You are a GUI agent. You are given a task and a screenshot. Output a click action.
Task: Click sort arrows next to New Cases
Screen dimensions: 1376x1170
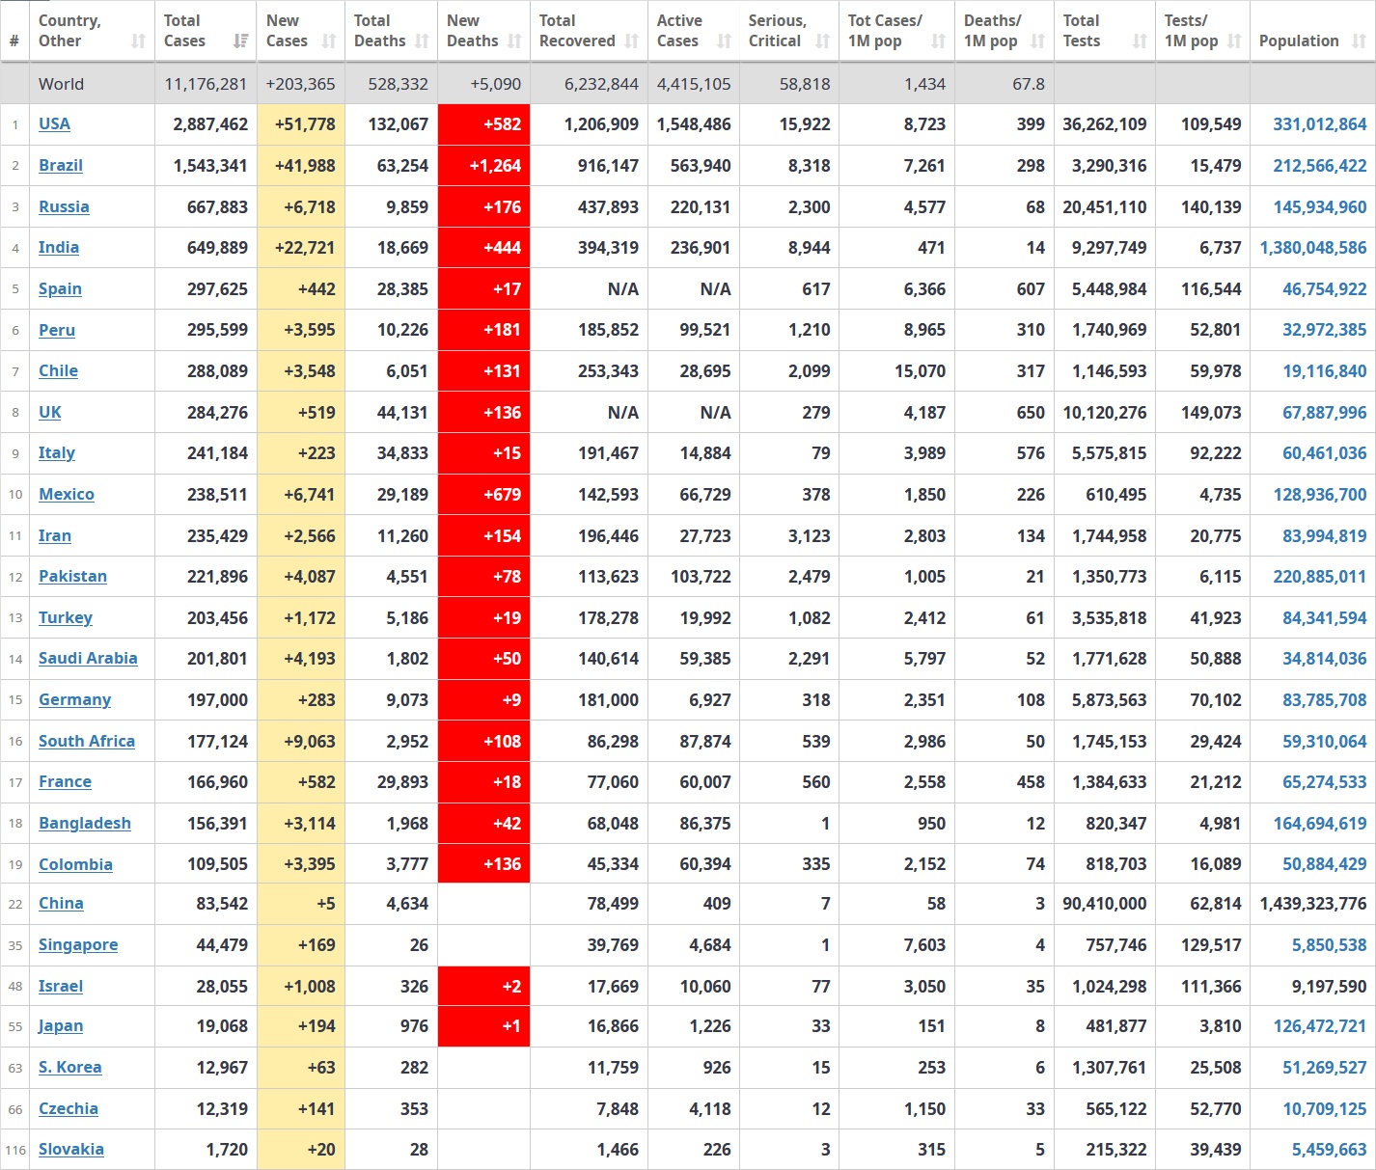click(x=329, y=41)
